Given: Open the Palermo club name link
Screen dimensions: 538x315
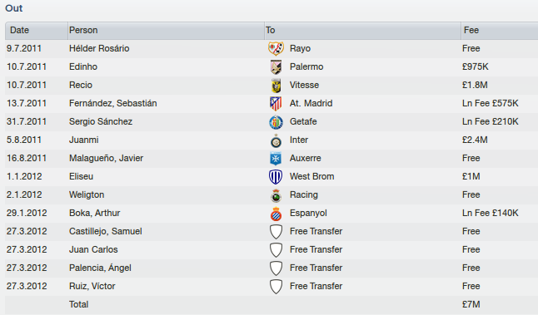Looking at the screenshot, I should pyautogui.click(x=306, y=66).
